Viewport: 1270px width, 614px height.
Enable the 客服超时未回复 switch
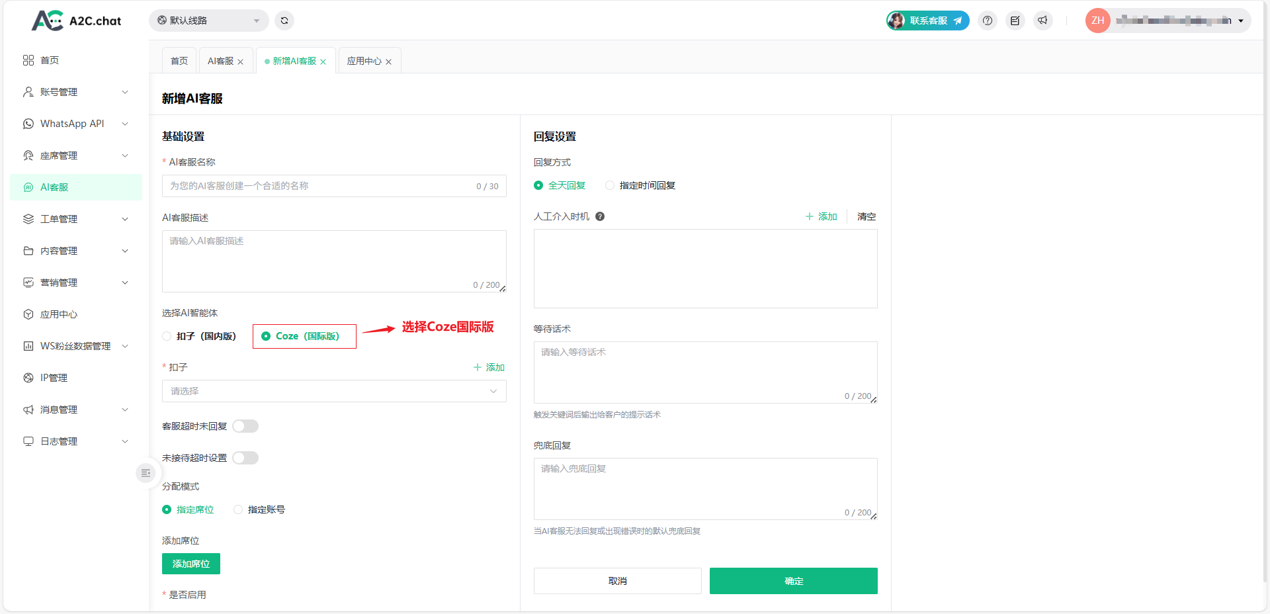pyautogui.click(x=245, y=426)
